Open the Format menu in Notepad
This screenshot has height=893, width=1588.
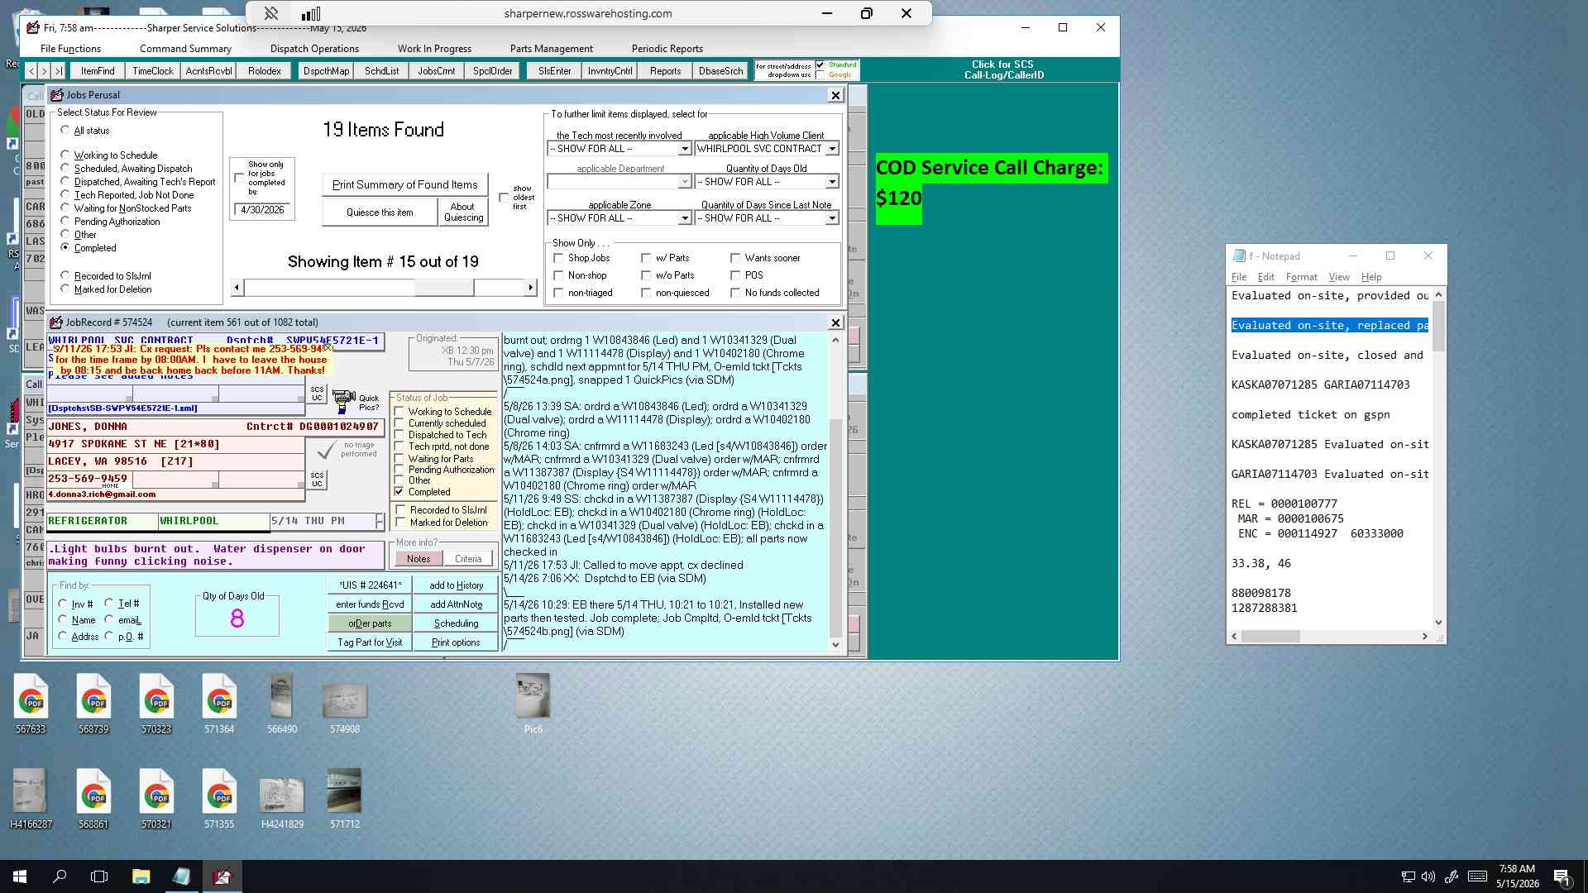tap(1301, 277)
